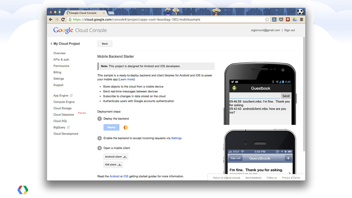The height and width of the screenshot is (198, 352).
Task: Open BigQuery external link
Action: [x=61, y=127]
